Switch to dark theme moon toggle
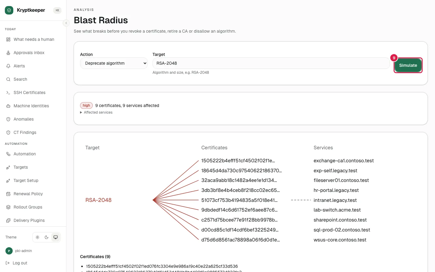 pos(47,237)
